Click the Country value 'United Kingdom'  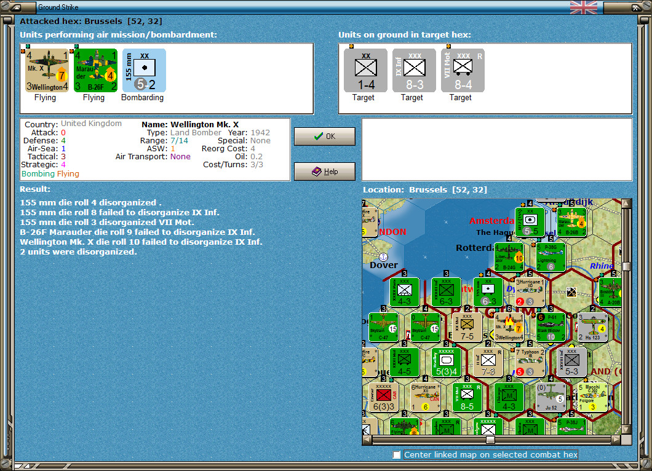[92, 124]
